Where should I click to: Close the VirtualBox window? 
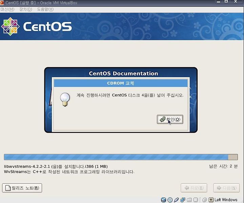pyautogui.click(x=236, y=2)
